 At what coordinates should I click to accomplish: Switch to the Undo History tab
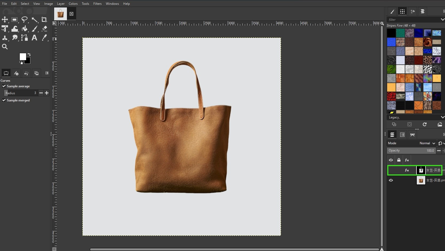click(x=26, y=73)
